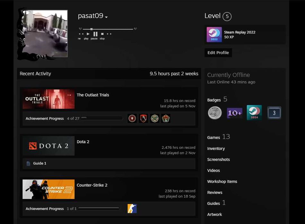Click the Guide document icon under Dota 2

pyautogui.click(x=28, y=163)
